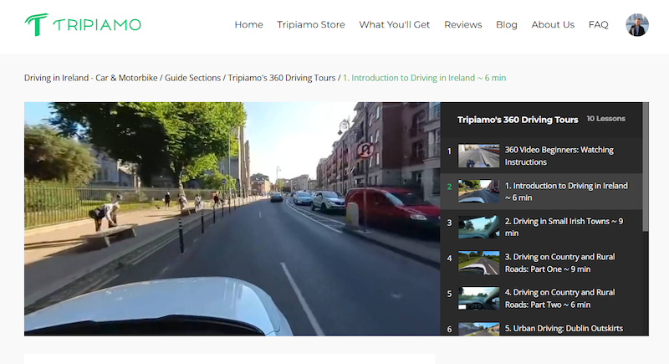Viewport: 669px width, 364px height.
Task: Visit the About Us page
Action: (553, 25)
